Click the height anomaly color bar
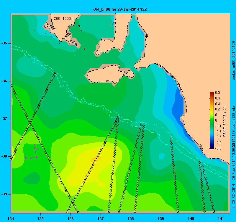This screenshot has width=236, height=222. (212, 120)
